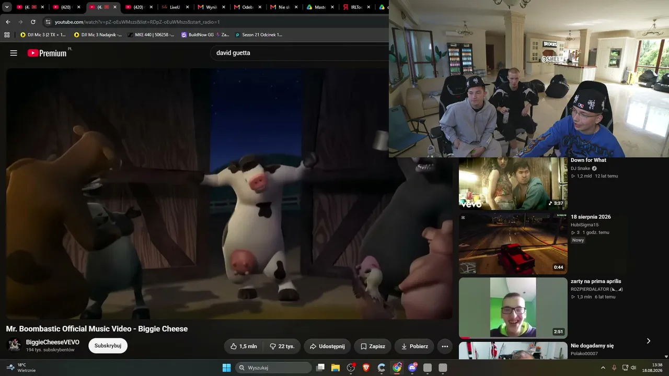
Task: Open the 'Nie sk' Gmail tab
Action: [x=284, y=7]
